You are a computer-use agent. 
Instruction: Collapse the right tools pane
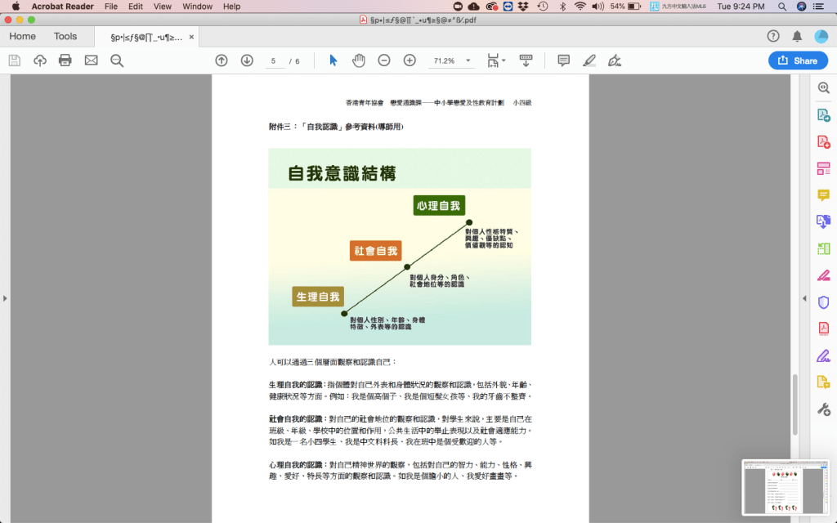(x=804, y=298)
